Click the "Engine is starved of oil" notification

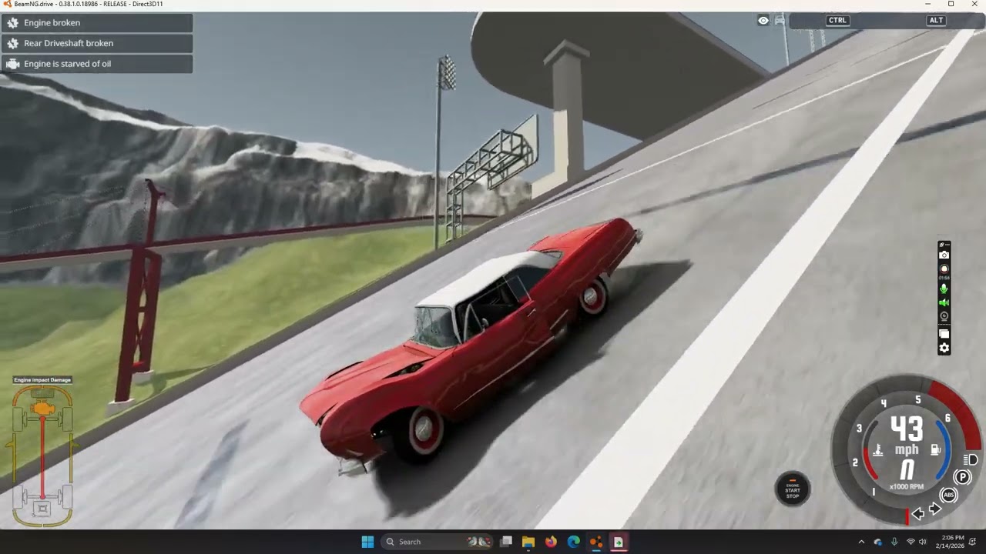click(97, 64)
